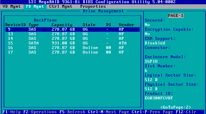Click the Online state of DeviceID 16
206x114 pixels.
[x=90, y=48]
